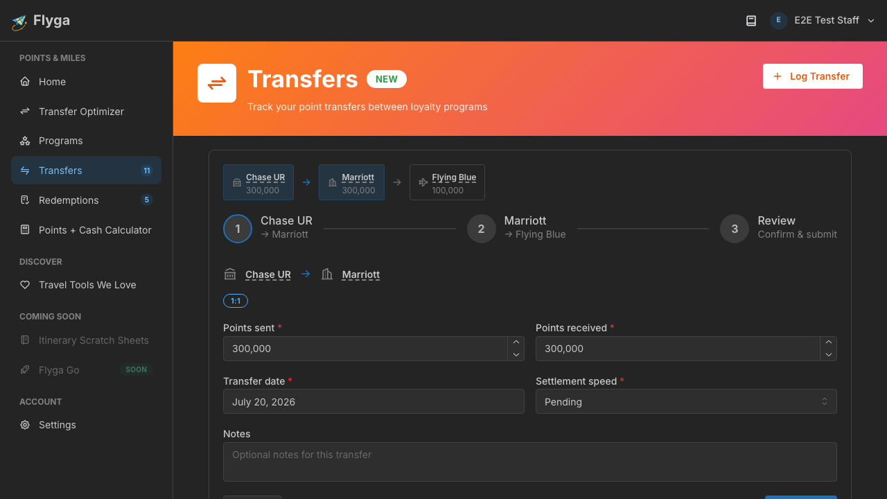Increase Points sent with up arrow

(x=516, y=342)
